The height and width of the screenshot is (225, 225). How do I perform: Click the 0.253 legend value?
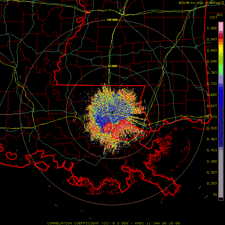click(212, 183)
